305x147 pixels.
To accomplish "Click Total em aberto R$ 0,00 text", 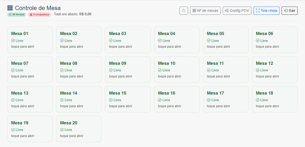I will [x=73, y=14].
